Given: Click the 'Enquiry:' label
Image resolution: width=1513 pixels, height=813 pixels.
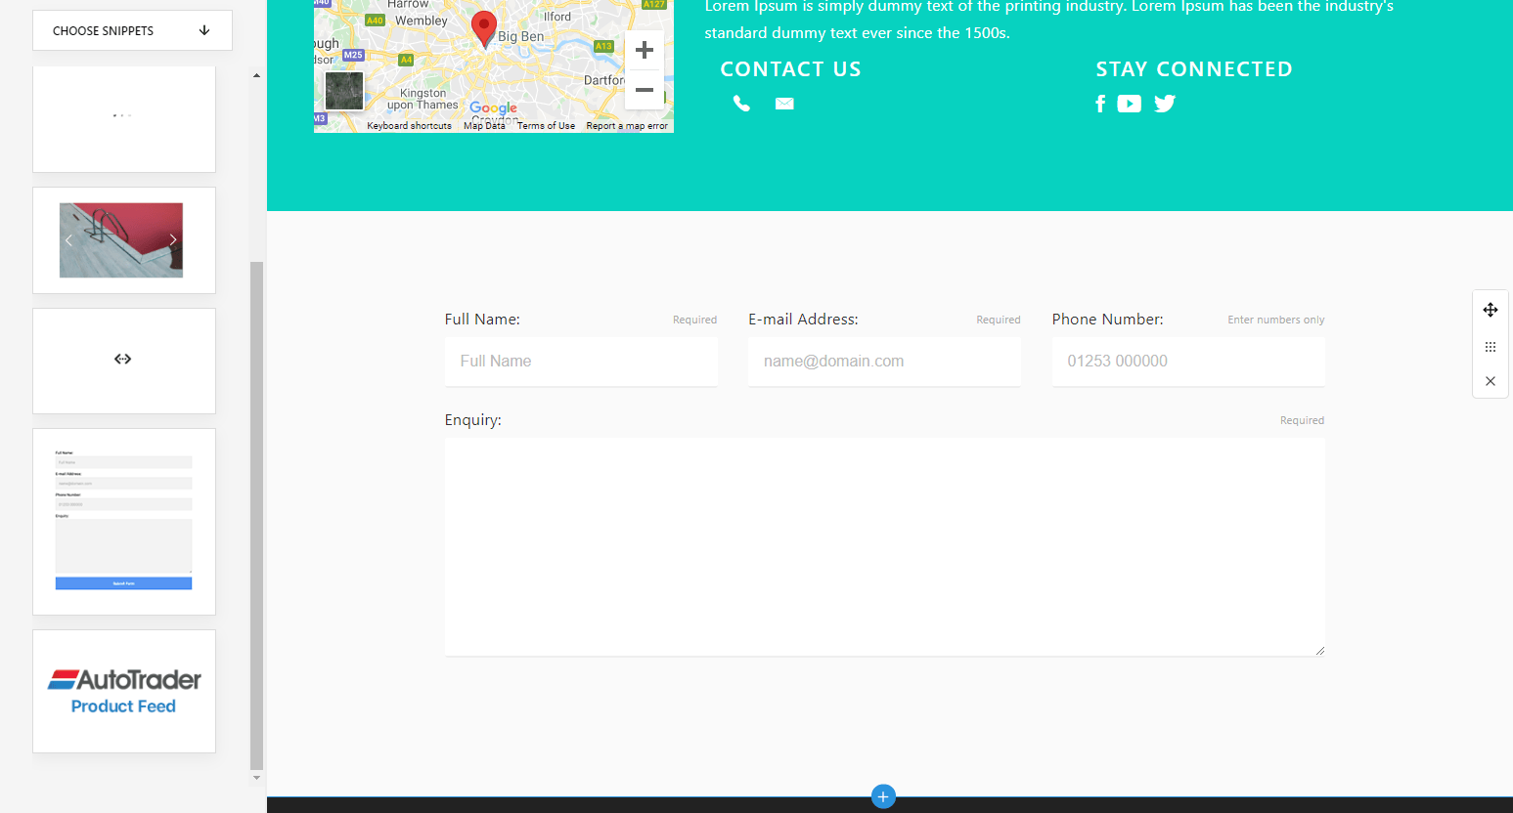Looking at the screenshot, I should pyautogui.click(x=473, y=420).
